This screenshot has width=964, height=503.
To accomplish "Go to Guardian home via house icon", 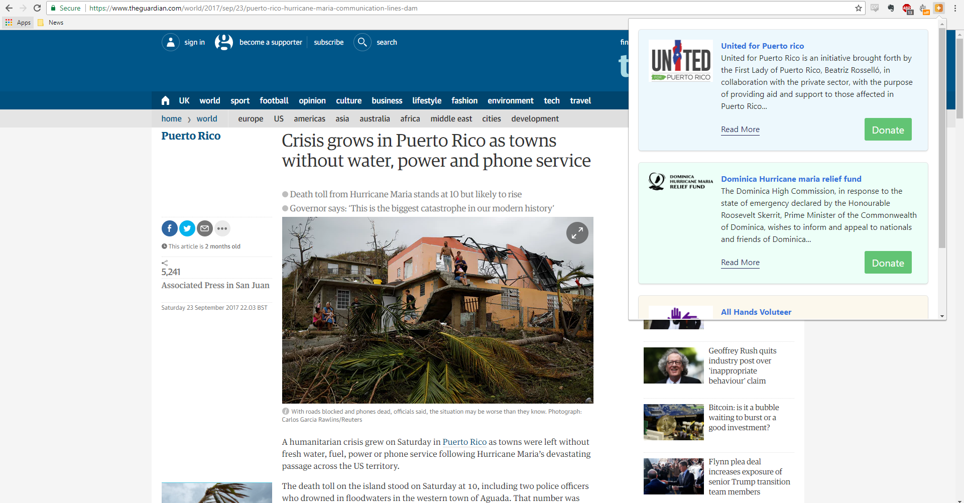I will pos(165,100).
